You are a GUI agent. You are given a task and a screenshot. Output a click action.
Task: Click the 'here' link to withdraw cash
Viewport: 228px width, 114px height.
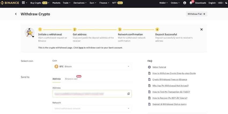(81, 48)
